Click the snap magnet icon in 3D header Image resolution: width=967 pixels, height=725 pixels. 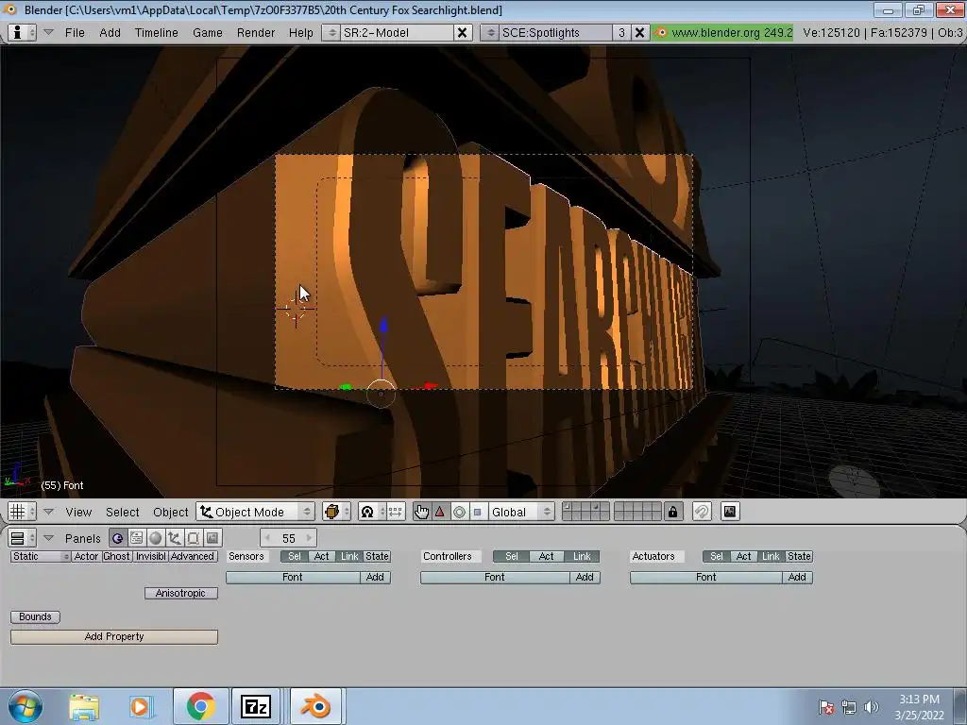[x=702, y=512]
